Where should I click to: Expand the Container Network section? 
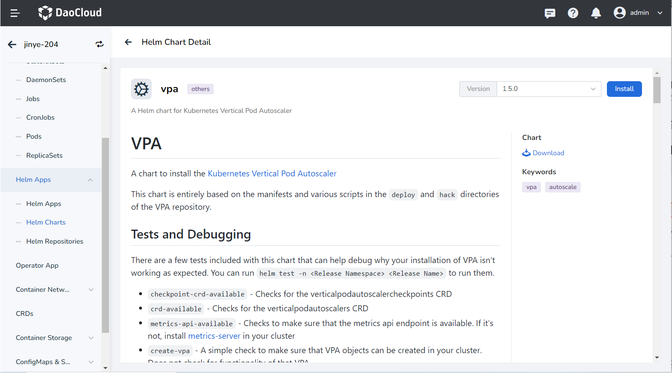click(91, 290)
